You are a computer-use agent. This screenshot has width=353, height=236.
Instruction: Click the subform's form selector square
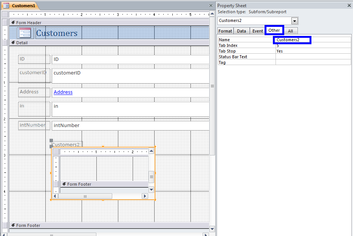click(56, 152)
